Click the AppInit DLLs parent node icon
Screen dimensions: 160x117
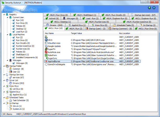7,92
